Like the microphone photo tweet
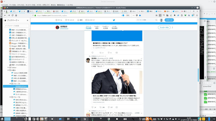The height and width of the screenshot is (121, 216). (109, 107)
